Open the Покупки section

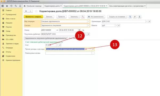[9, 27]
